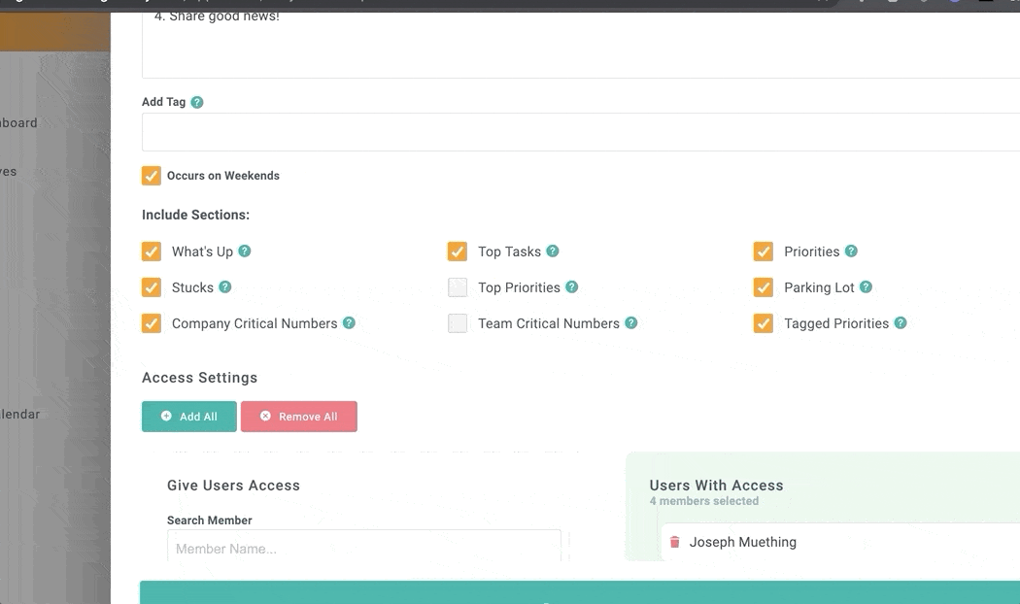Click the teal save bar at the bottom

[x=580, y=592]
